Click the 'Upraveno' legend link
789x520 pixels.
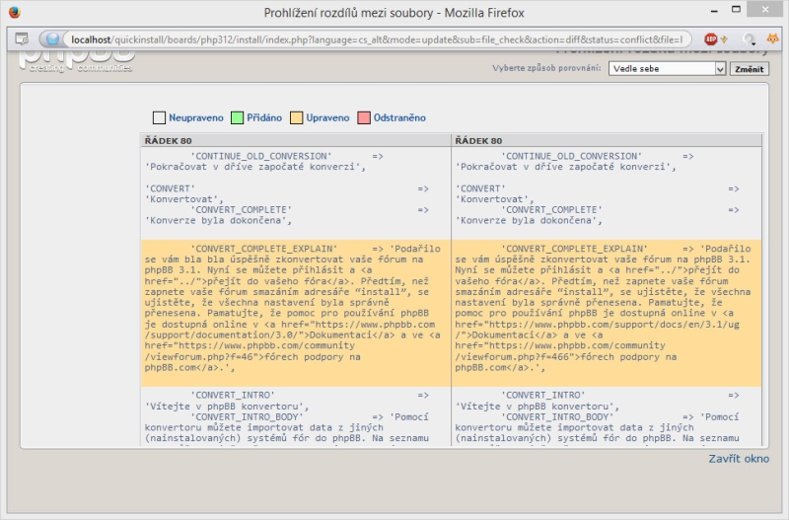(x=327, y=117)
